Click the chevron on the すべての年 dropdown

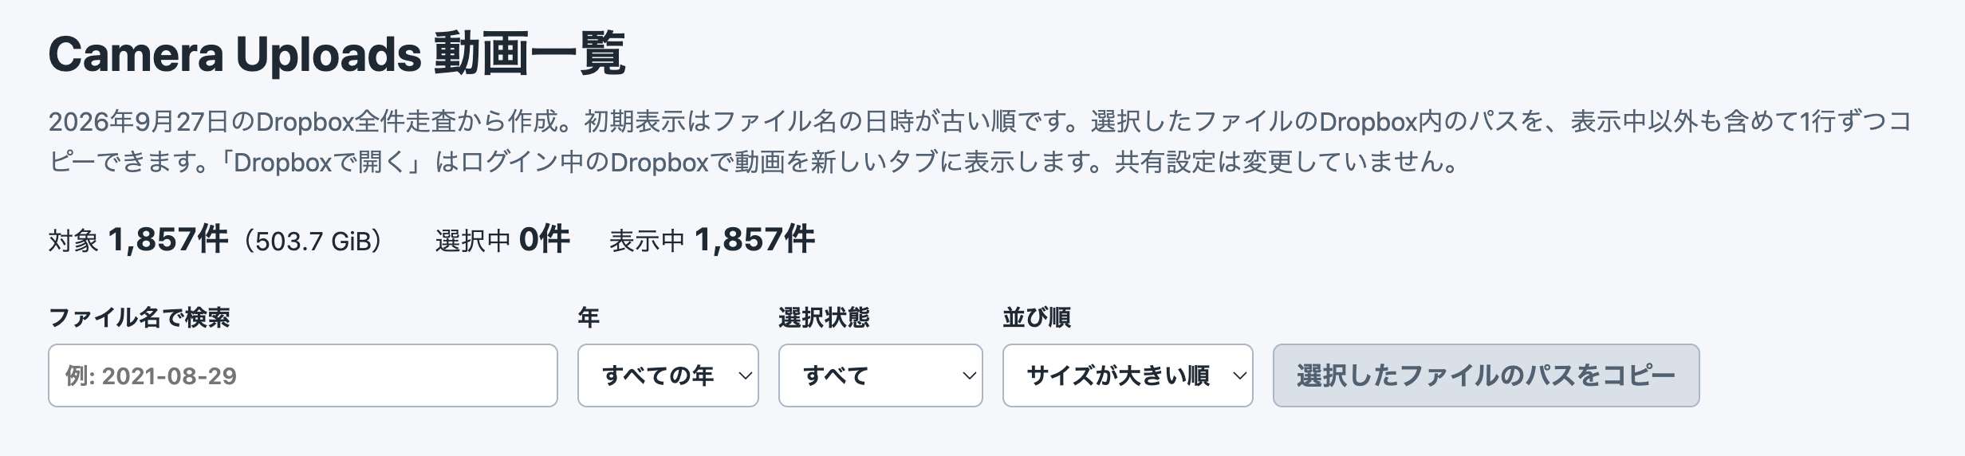click(745, 375)
